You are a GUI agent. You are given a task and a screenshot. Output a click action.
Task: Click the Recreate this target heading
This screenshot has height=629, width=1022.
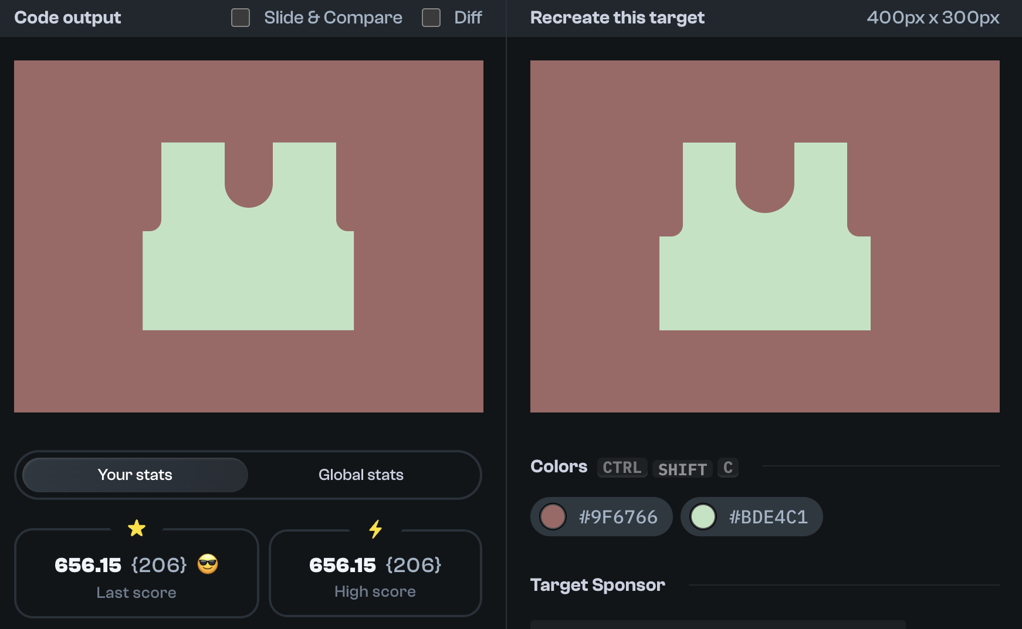[x=617, y=18]
